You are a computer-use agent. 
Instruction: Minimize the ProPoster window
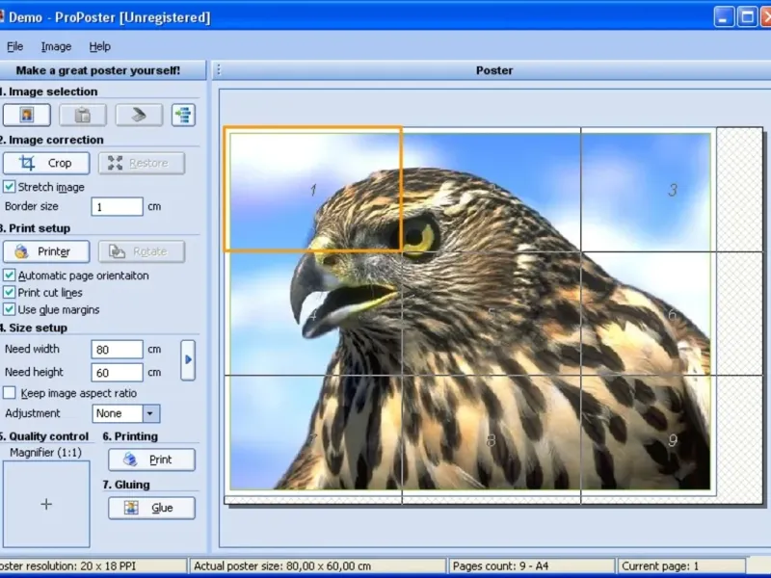pos(724,17)
